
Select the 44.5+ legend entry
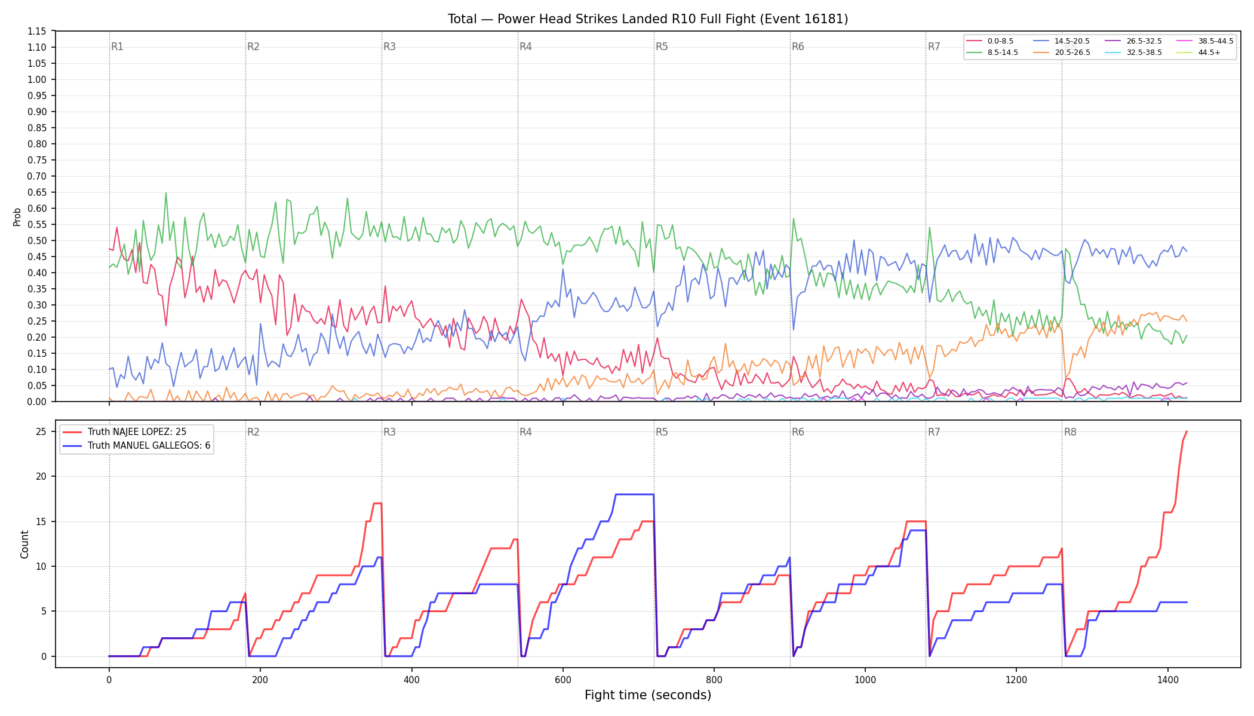pos(1199,53)
